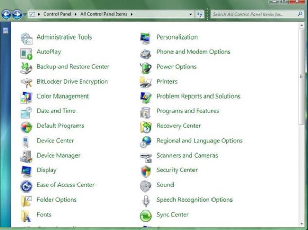Open the Sync Center link
The width and height of the screenshot is (308, 230).
172,215
